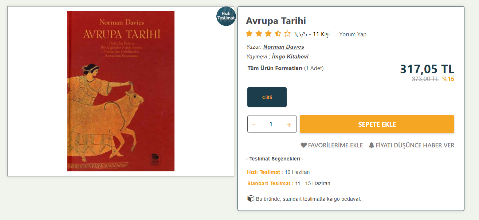Click the Avrupa Tarihi book cover image
The width and height of the screenshot is (479, 220).
[121, 91]
